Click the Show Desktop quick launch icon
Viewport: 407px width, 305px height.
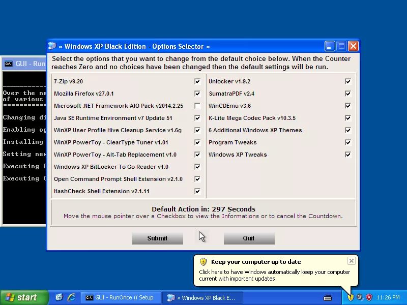click(x=59, y=297)
